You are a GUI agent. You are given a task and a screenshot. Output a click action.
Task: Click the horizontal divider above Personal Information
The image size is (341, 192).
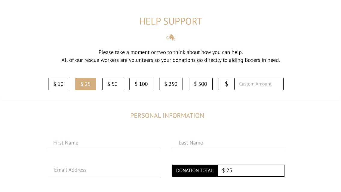[170, 99]
